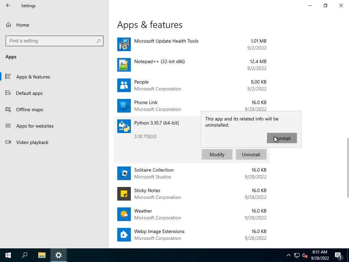The width and height of the screenshot is (349, 262).
Task: Focus the Find a setting search box
Action: click(55, 41)
